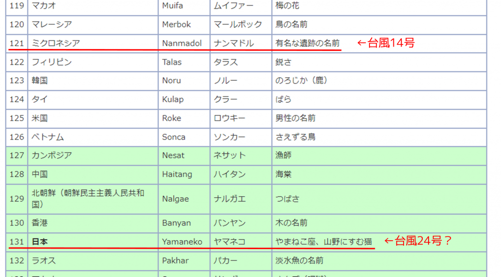Click the Muifa name cell

pos(173,6)
